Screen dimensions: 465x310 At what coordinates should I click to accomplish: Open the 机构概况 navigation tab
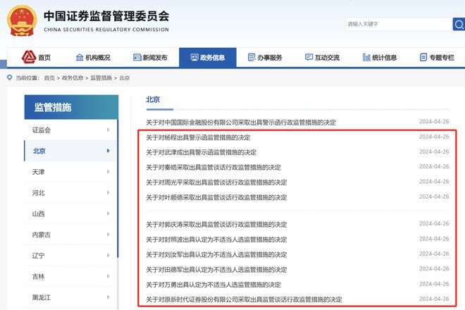[93, 57]
